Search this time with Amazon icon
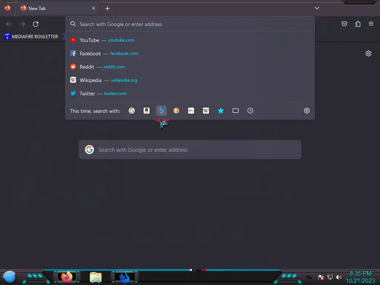Viewport: 380px width, 285px height. coord(146,111)
